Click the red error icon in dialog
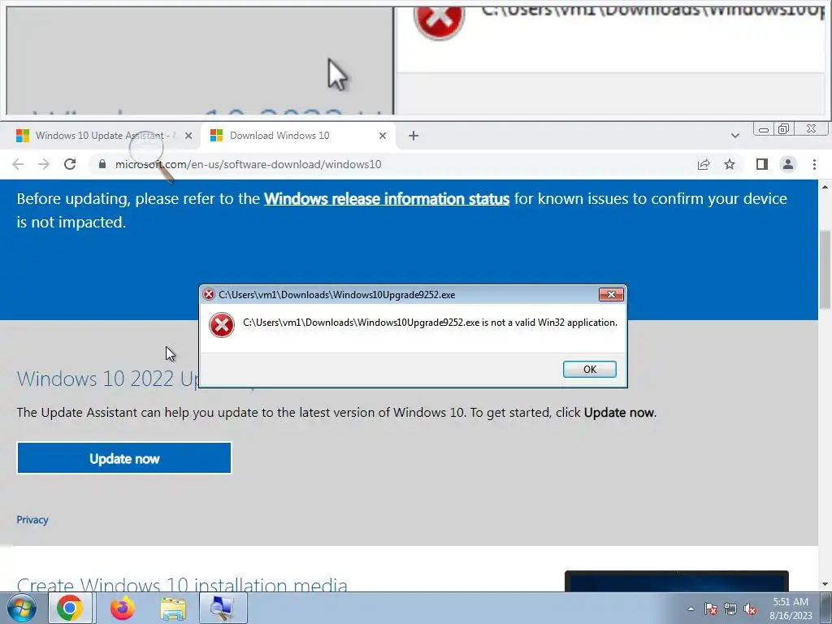 (221, 325)
